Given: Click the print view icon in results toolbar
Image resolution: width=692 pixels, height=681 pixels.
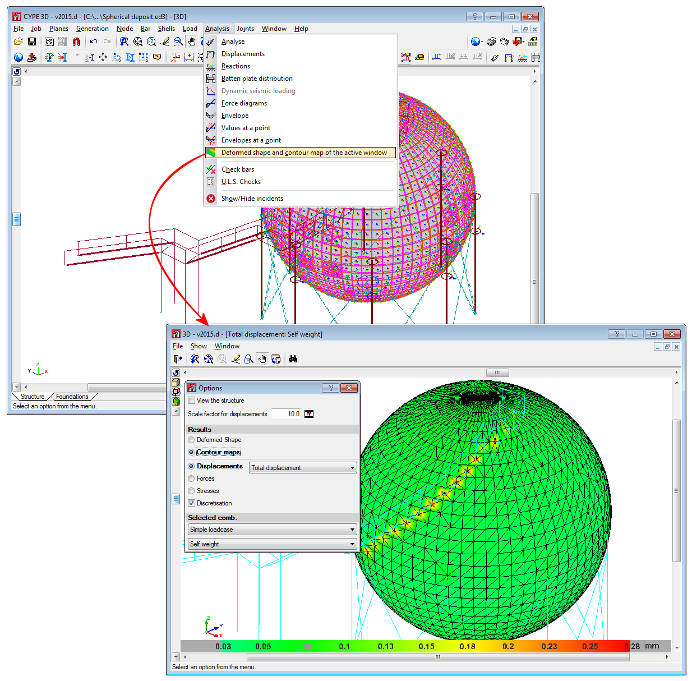Looking at the screenshot, I should point(276,359).
